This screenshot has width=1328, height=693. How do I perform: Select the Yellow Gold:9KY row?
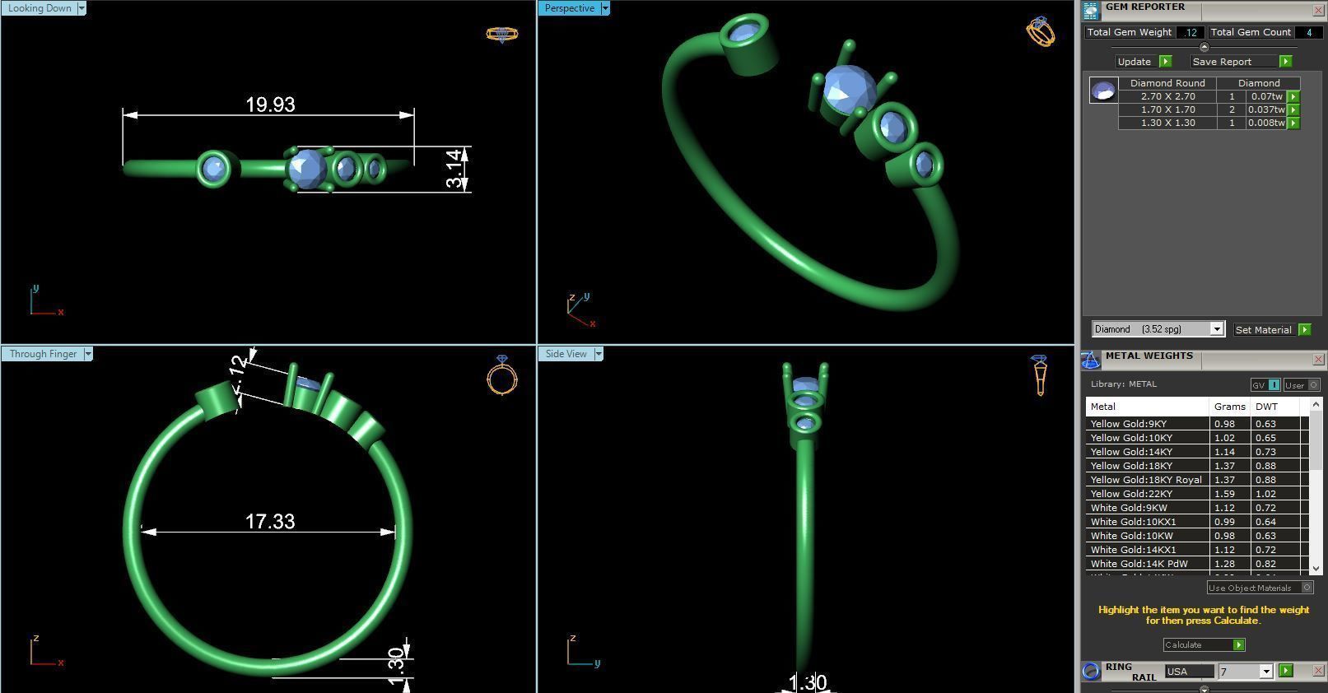pos(1197,424)
